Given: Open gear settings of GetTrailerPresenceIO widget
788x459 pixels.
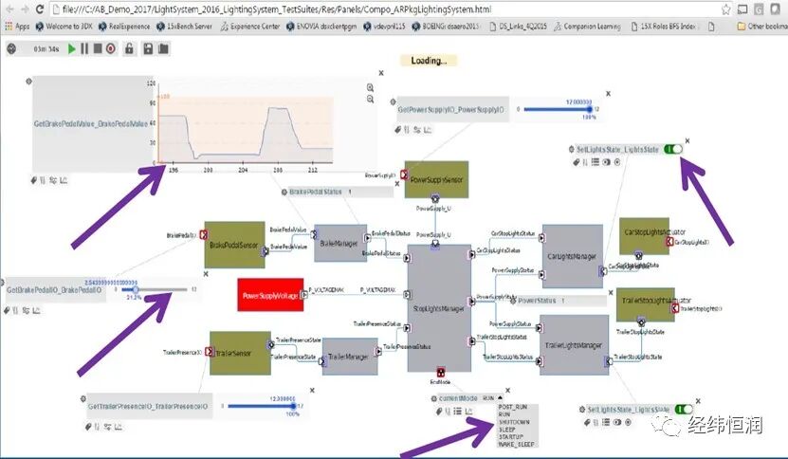Looking at the screenshot, I should point(83,398).
